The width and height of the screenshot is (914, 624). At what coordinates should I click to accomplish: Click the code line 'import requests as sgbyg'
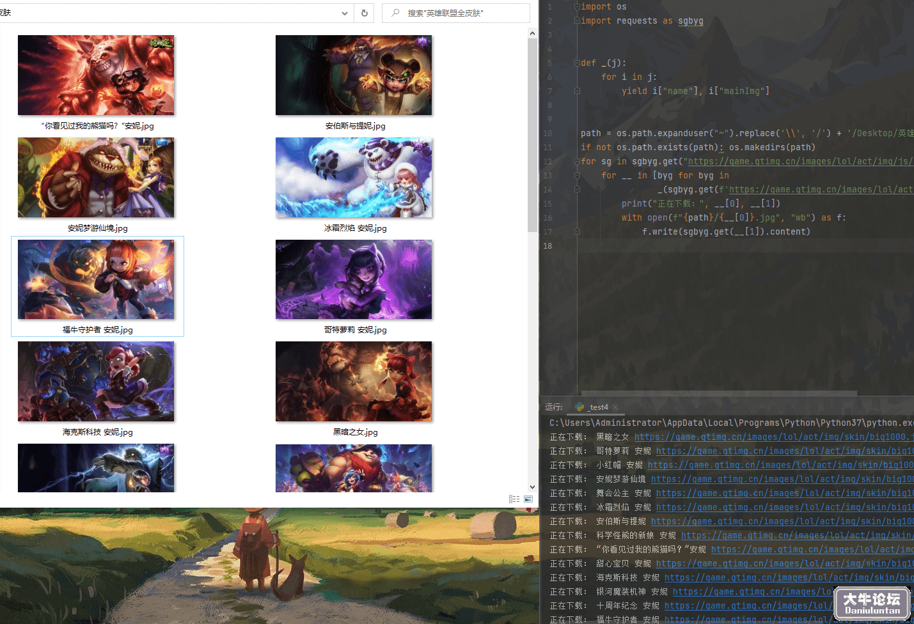(x=642, y=20)
